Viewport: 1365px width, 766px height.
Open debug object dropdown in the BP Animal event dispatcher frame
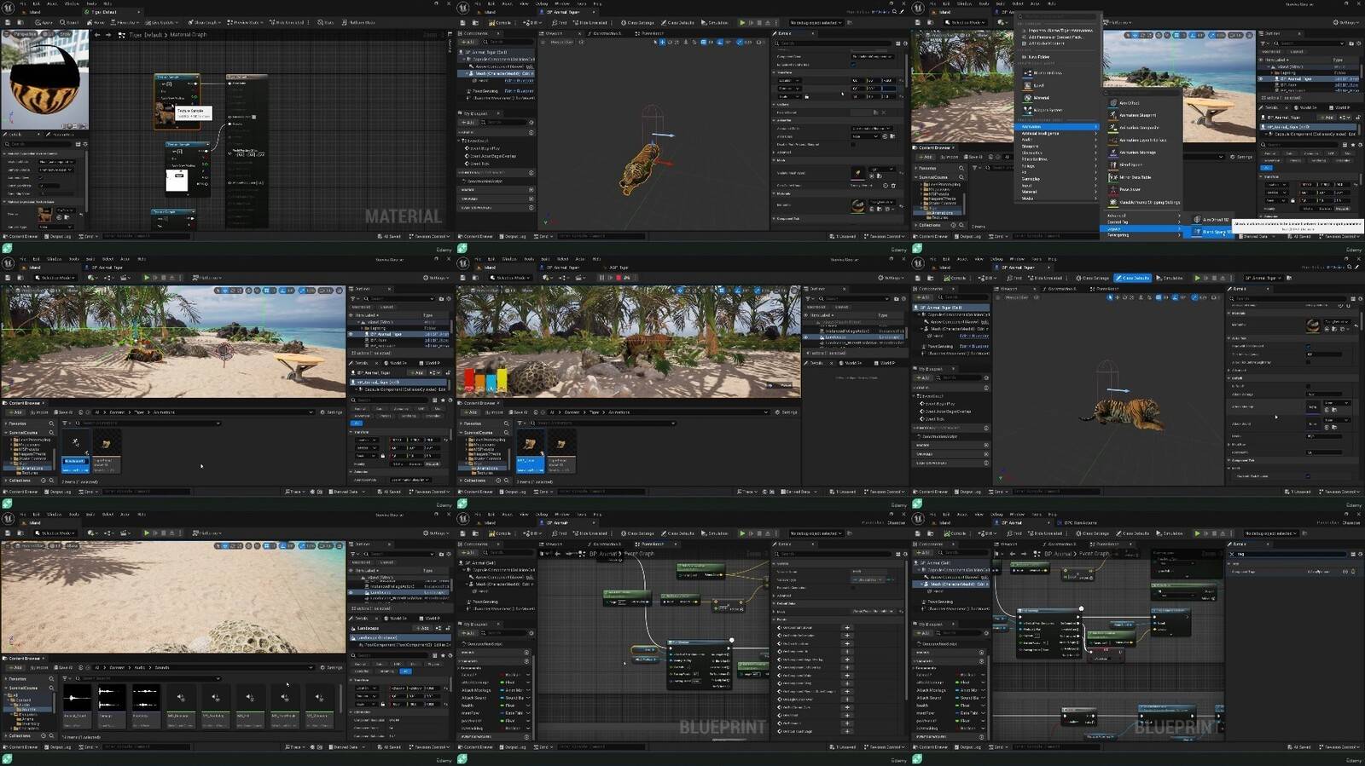[x=816, y=533]
